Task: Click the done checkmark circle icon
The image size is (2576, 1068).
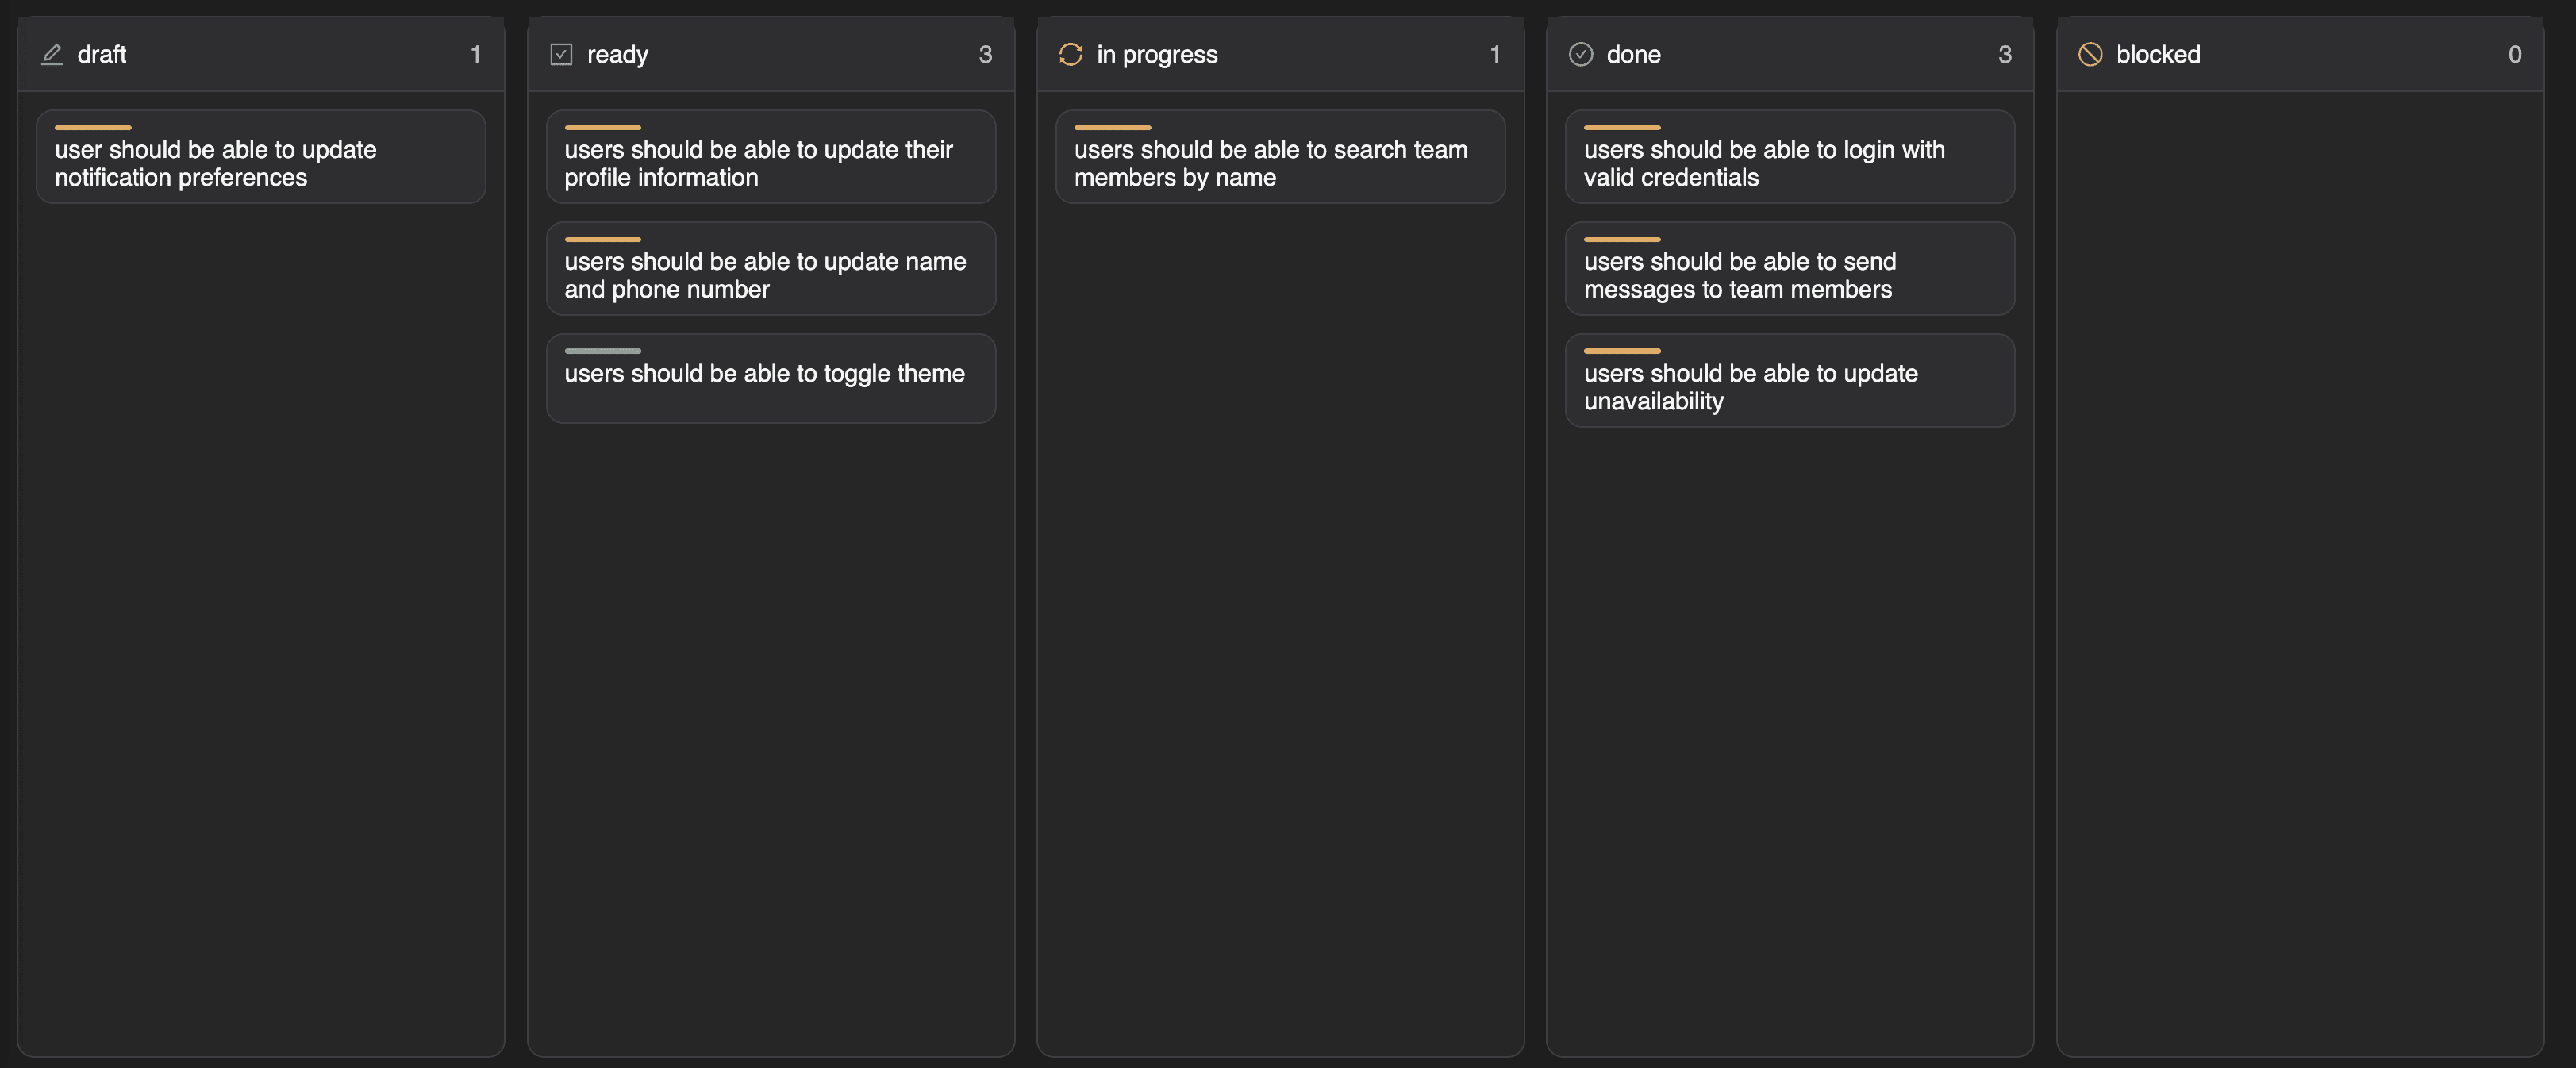Action: (1580, 54)
